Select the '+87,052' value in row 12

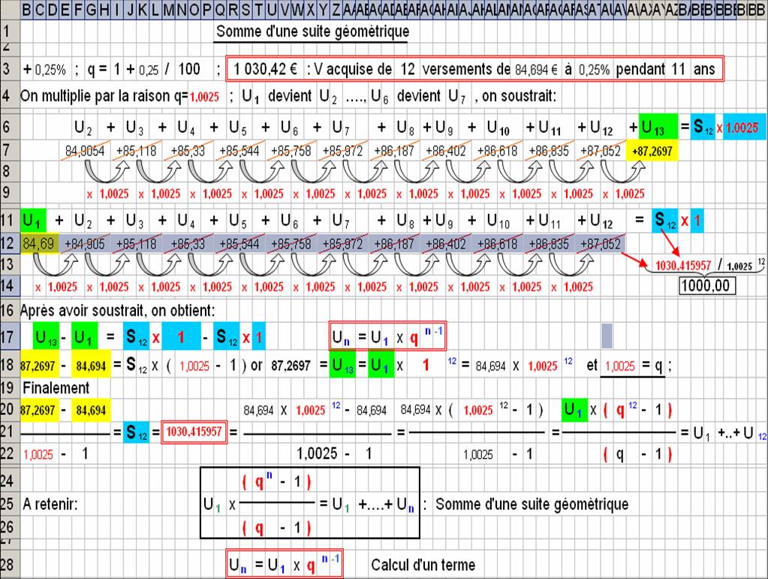click(x=600, y=243)
